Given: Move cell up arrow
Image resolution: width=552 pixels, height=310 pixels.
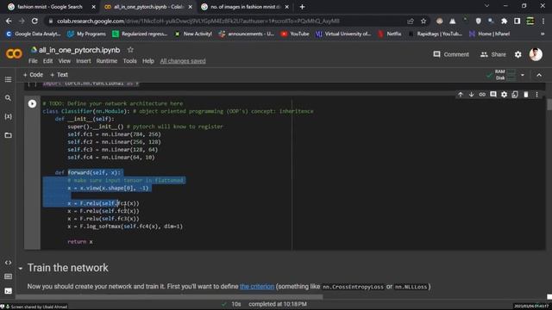Looking at the screenshot, I should [461, 95].
